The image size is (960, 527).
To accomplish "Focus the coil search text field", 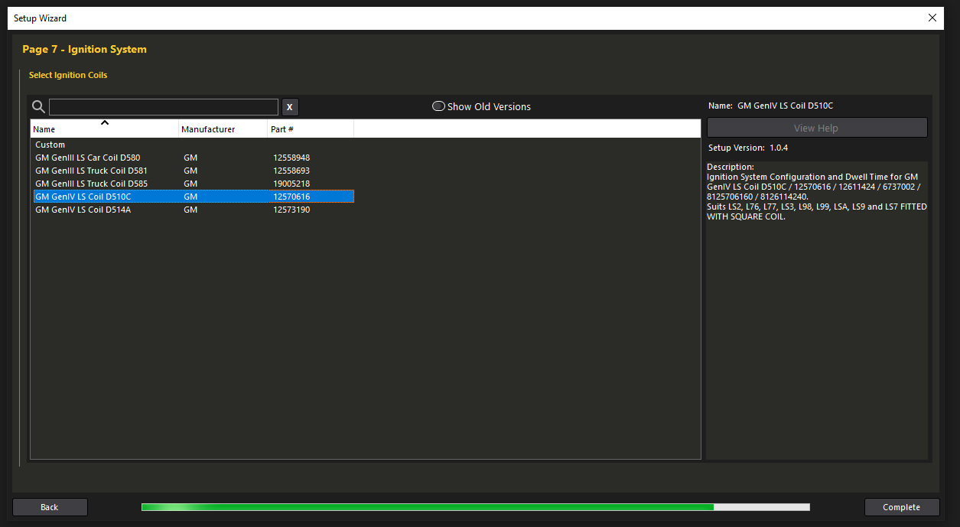I will pyautogui.click(x=163, y=107).
